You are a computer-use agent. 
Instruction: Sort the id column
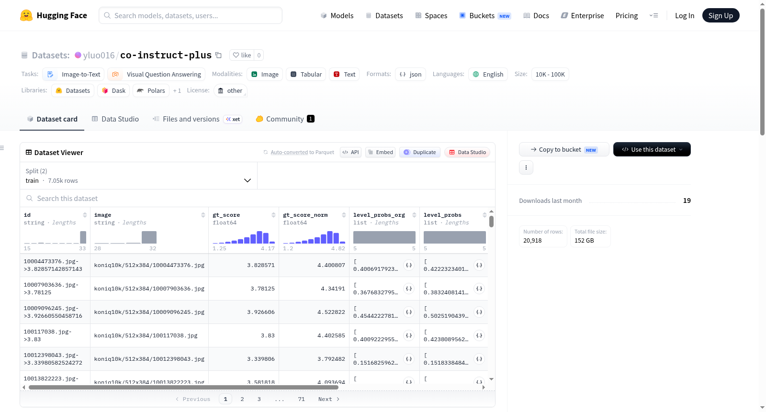click(x=85, y=215)
